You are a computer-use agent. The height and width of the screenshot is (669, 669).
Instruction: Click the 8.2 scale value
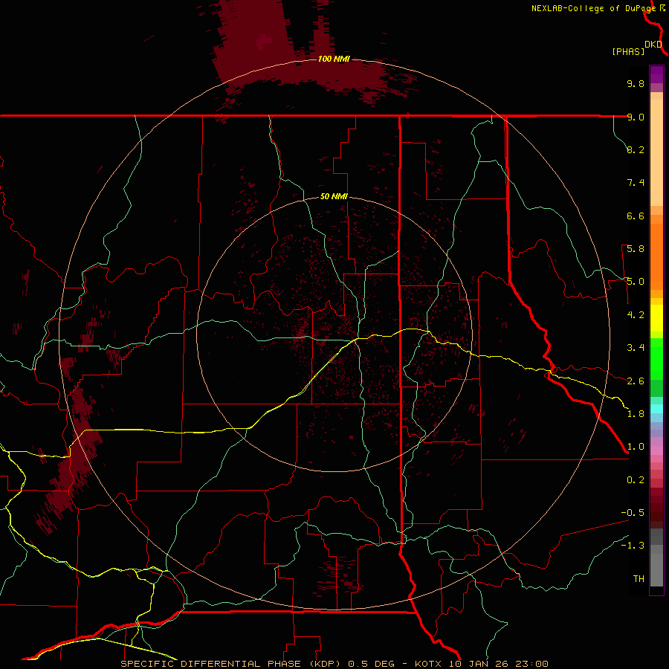click(x=636, y=149)
